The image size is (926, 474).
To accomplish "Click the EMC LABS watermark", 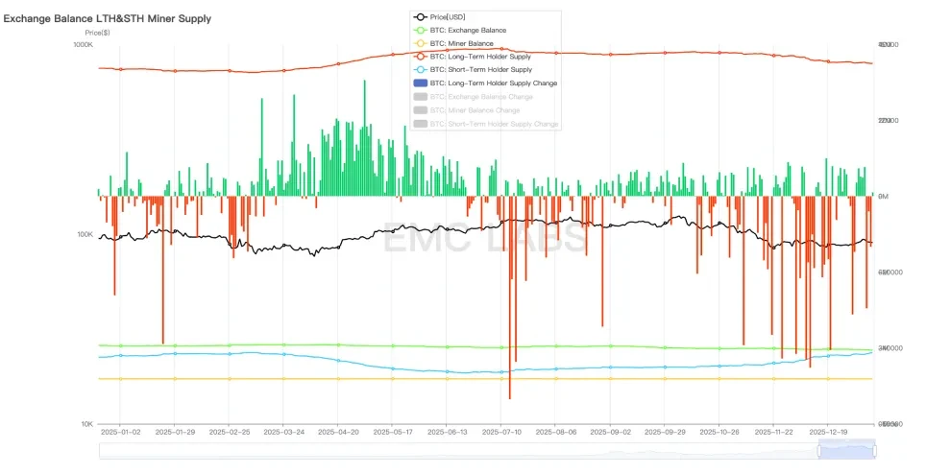I will click(x=485, y=238).
